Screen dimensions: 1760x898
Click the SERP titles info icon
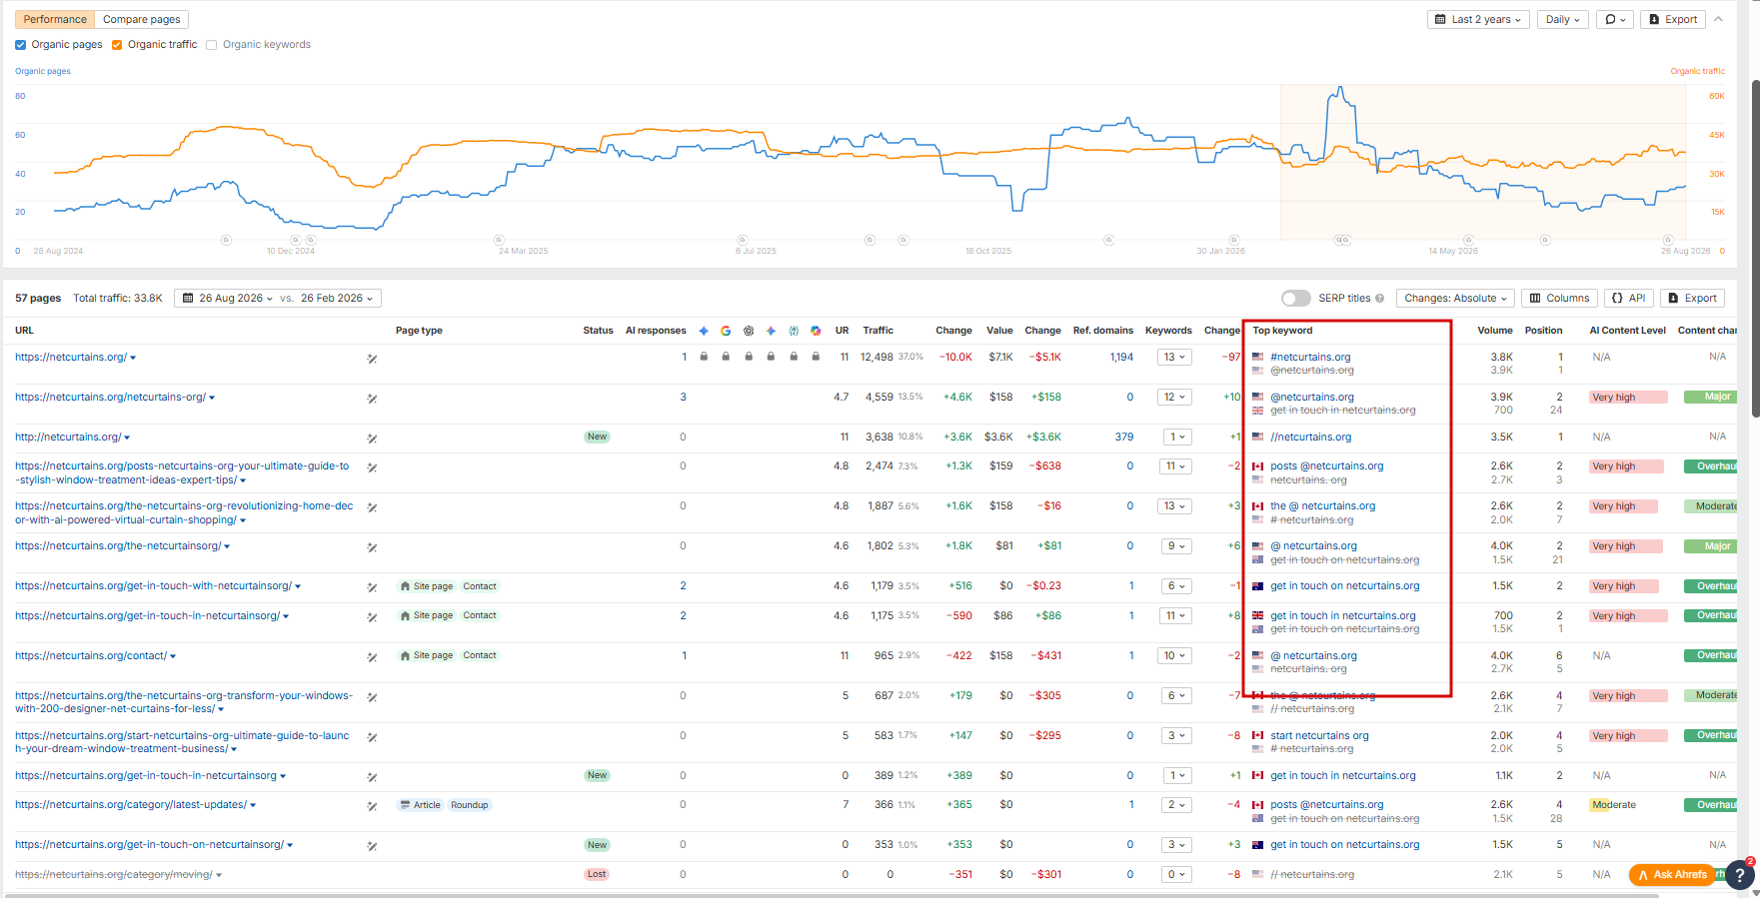[x=1379, y=299]
